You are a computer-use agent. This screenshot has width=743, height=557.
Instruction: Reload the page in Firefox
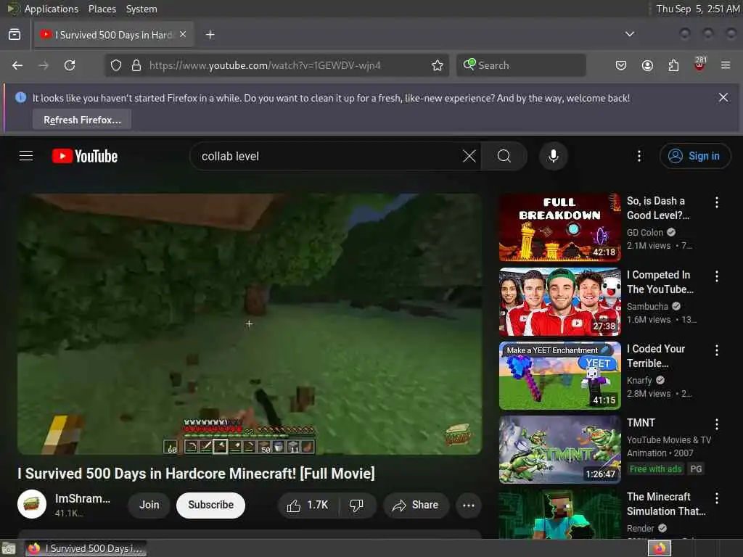pos(70,65)
